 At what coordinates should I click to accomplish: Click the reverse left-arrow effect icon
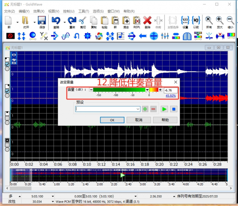pyautogui.click(x=143, y=36)
